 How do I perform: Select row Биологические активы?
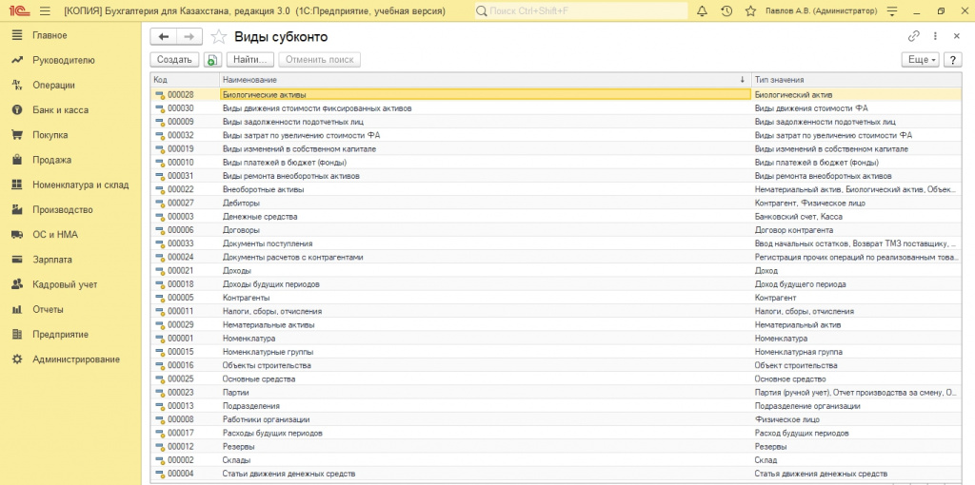(556, 94)
